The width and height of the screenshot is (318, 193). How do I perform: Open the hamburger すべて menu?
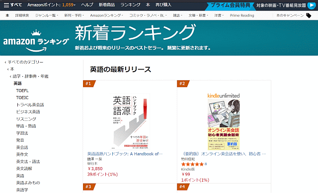[13, 5]
